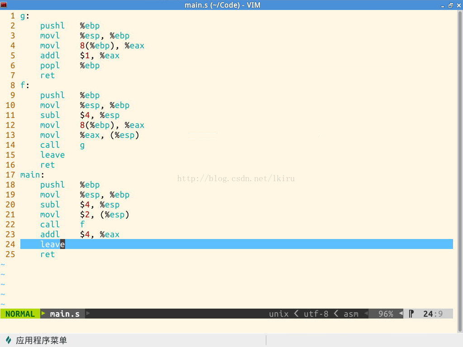463x347 pixels.
Task: Click the line marker icon in status line
Action: 411,314
